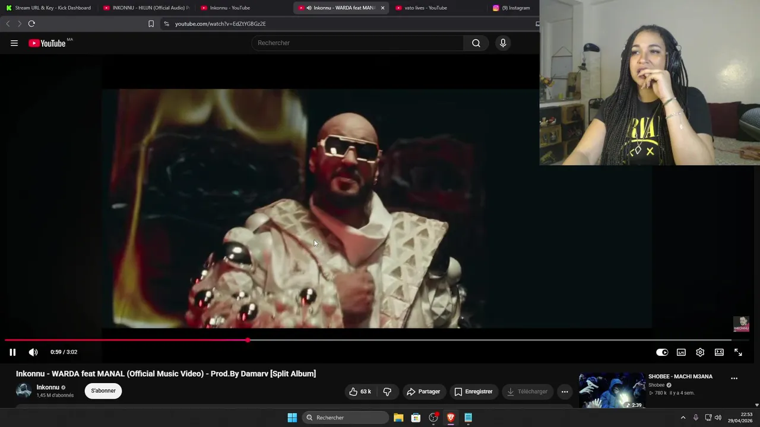Mute the video player volume

(x=33, y=352)
